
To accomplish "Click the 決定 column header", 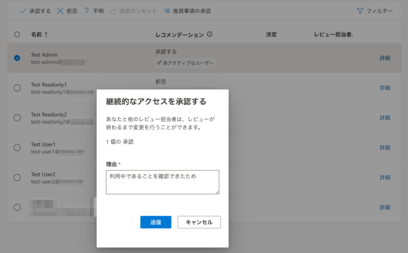I will [x=271, y=34].
